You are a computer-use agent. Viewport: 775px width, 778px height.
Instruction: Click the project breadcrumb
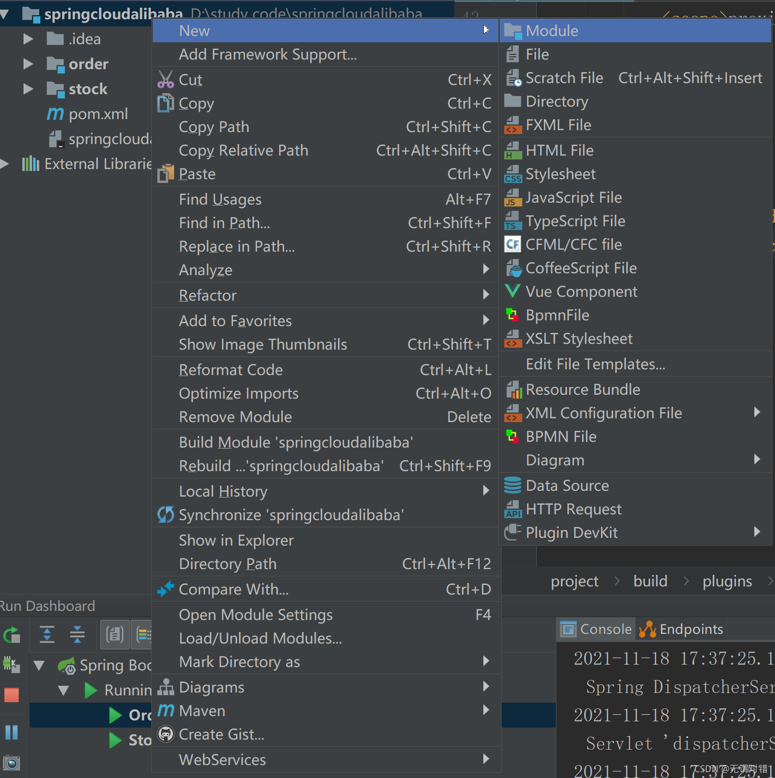coord(574,581)
